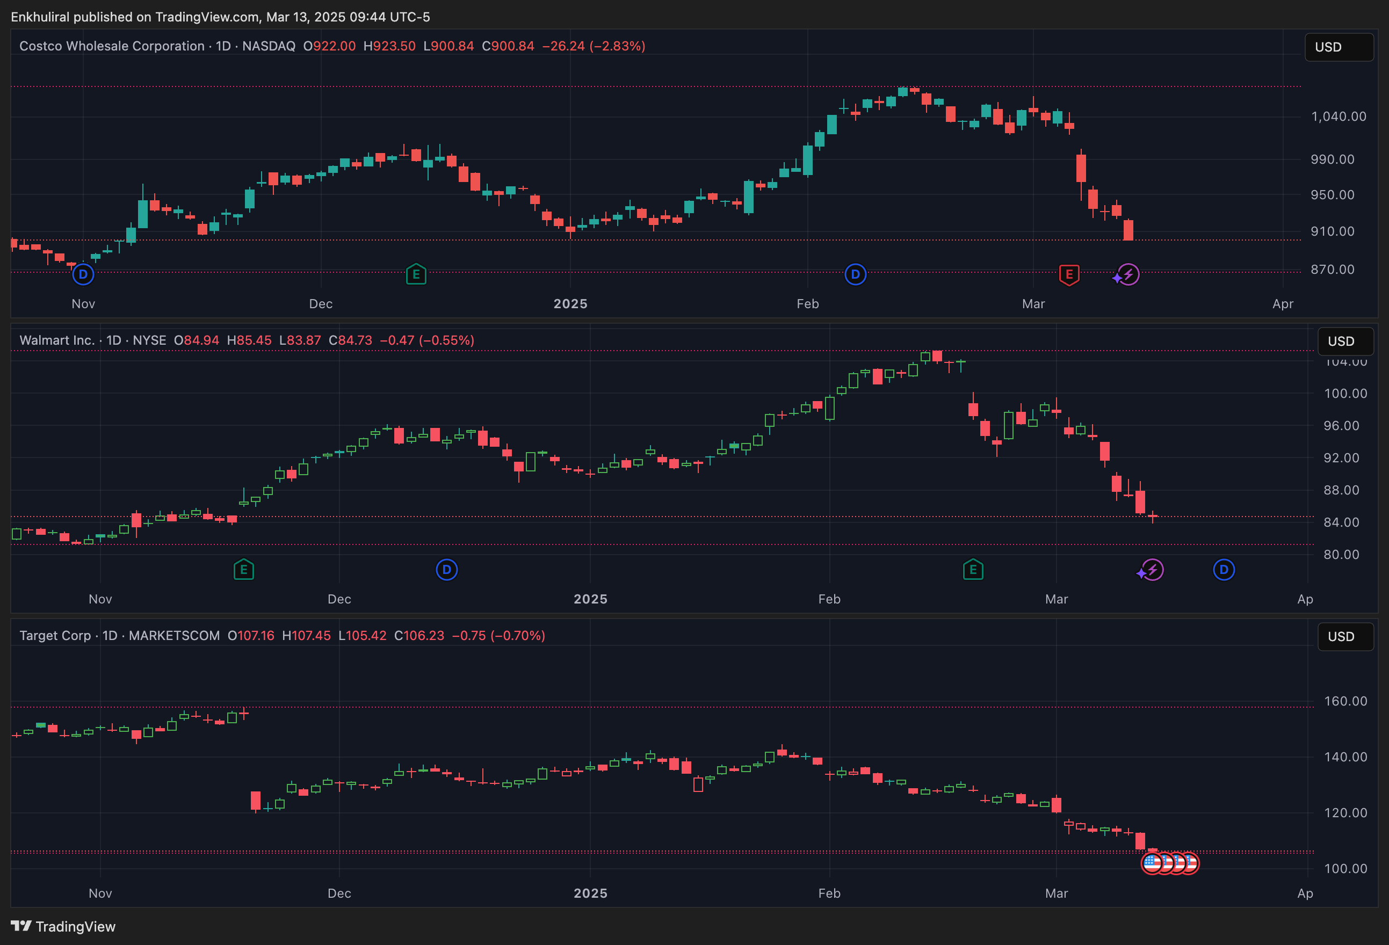1389x945 pixels.
Task: Click Walmart's late-March dividend D marker
Action: (x=1224, y=569)
